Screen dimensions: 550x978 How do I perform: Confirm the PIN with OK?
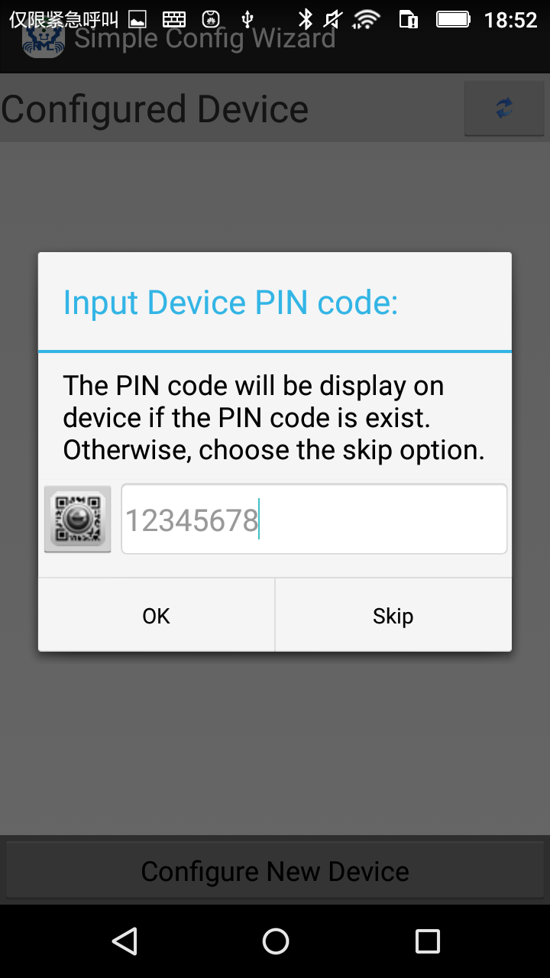tap(156, 615)
